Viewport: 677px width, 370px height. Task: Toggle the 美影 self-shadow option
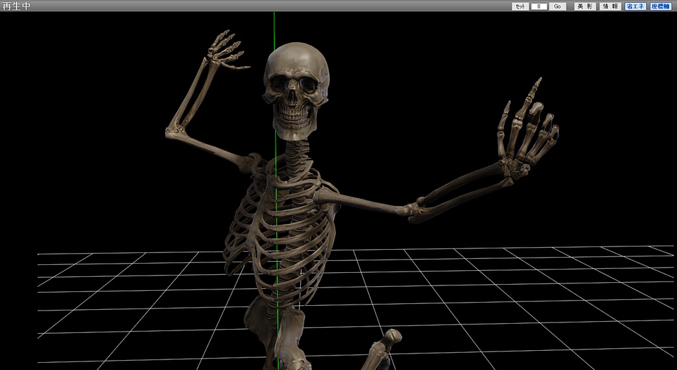(x=584, y=6)
